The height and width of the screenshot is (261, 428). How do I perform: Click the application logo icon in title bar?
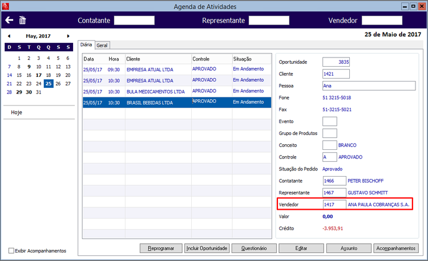[x=6, y=6]
